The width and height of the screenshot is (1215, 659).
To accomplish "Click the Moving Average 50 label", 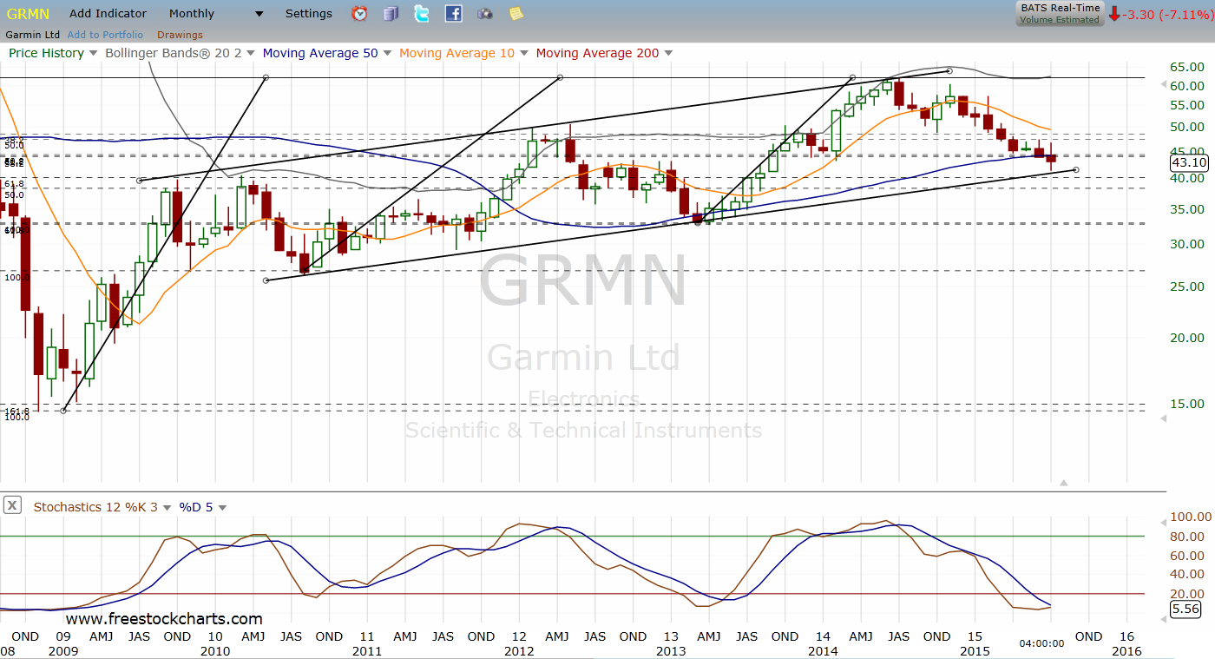I will click(320, 53).
